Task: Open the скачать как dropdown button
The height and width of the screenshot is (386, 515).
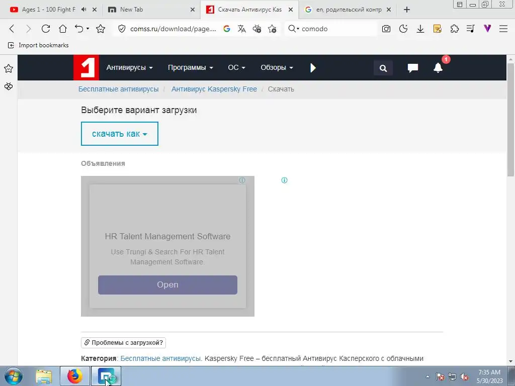Action: coord(120,134)
